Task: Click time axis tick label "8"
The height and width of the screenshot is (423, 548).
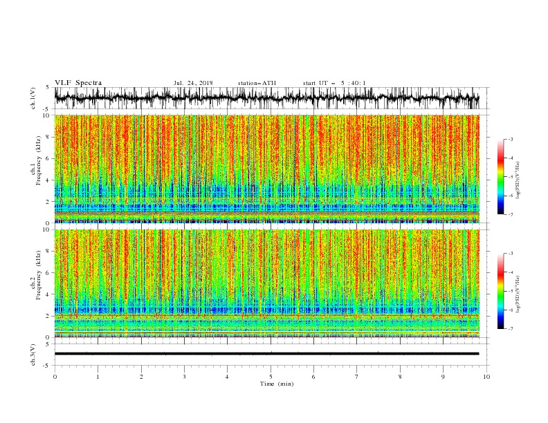Action: [x=400, y=377]
